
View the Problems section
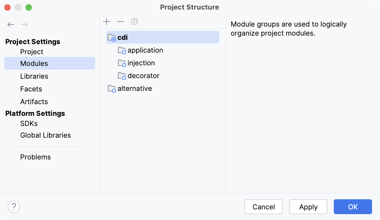35,157
